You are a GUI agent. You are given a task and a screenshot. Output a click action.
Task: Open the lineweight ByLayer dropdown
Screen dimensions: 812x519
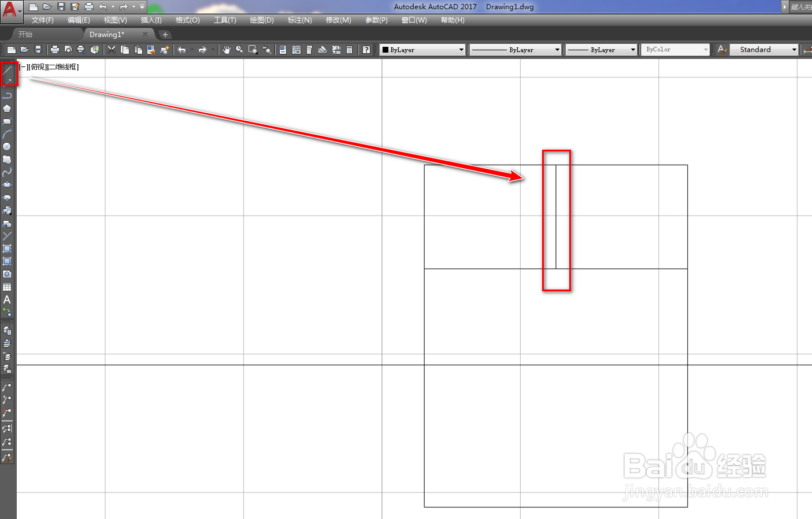click(601, 50)
